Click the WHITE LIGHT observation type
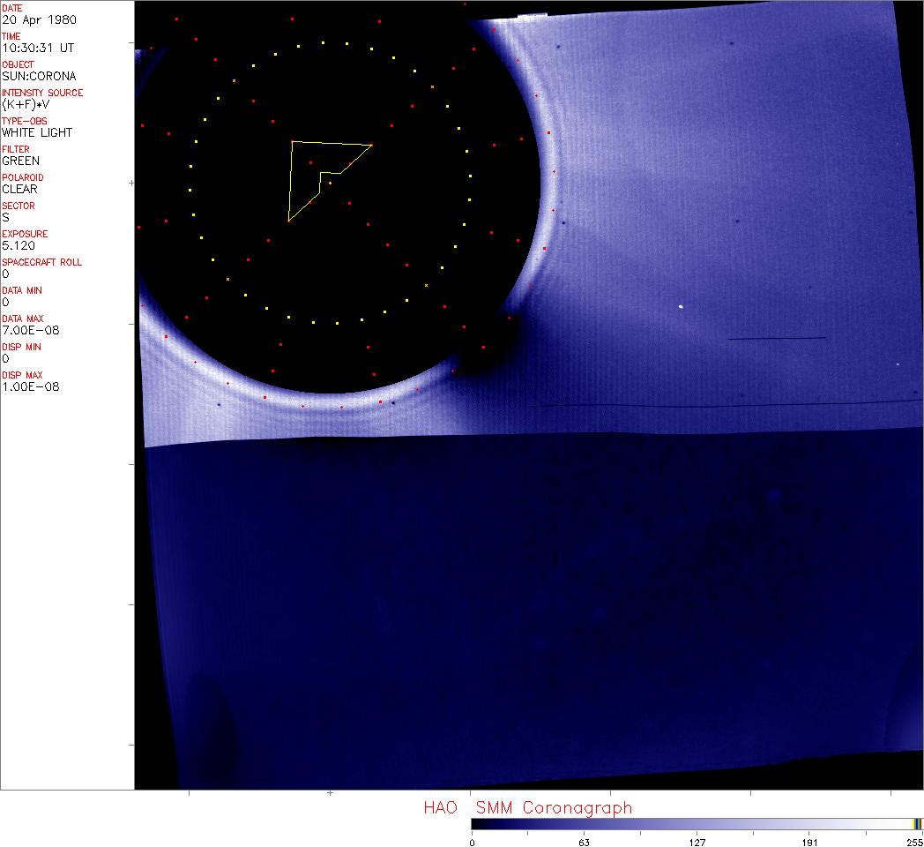Image resolution: width=924 pixels, height=847 pixels. pyautogui.click(x=37, y=132)
